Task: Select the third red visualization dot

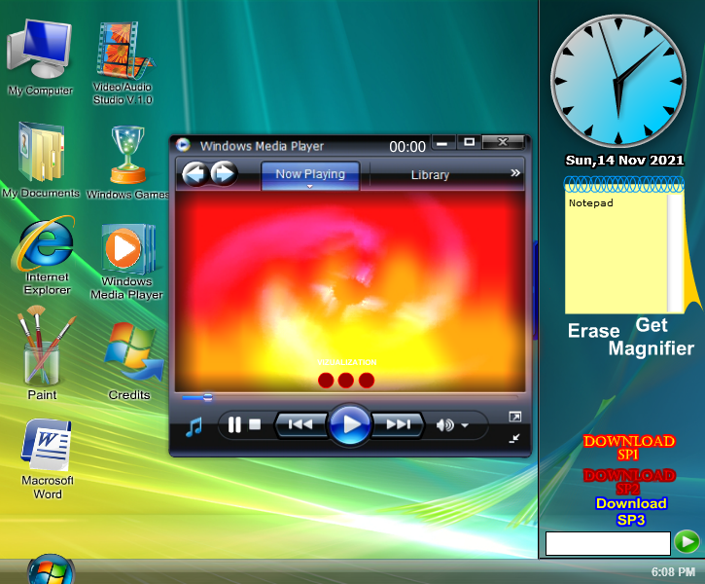Action: (x=367, y=381)
